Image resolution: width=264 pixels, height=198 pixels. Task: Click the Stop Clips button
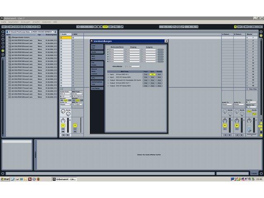coord(252,89)
